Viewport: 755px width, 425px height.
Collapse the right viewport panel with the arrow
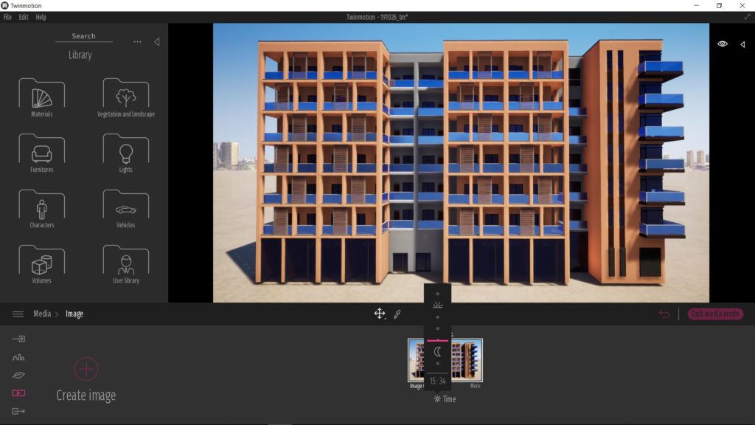[741, 44]
